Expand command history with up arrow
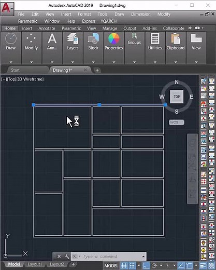 [x=143, y=256]
